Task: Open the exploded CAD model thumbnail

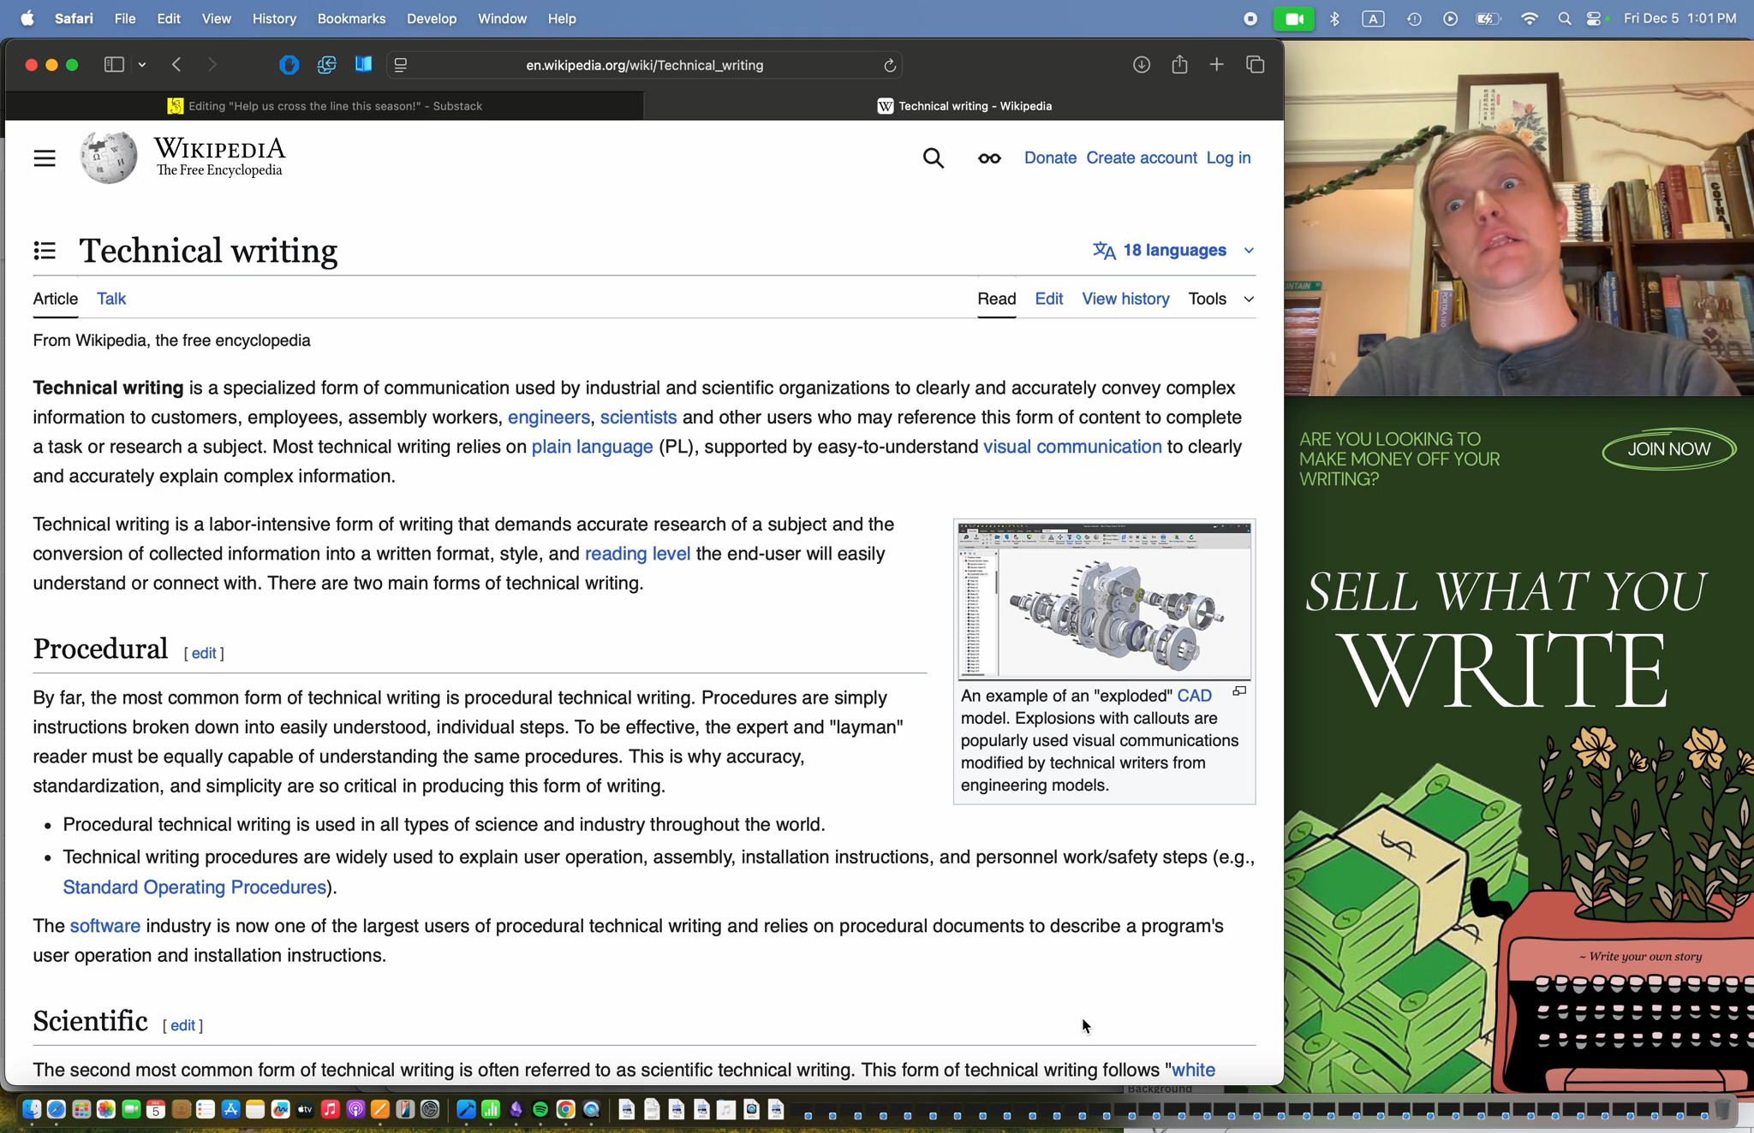Action: point(1104,602)
